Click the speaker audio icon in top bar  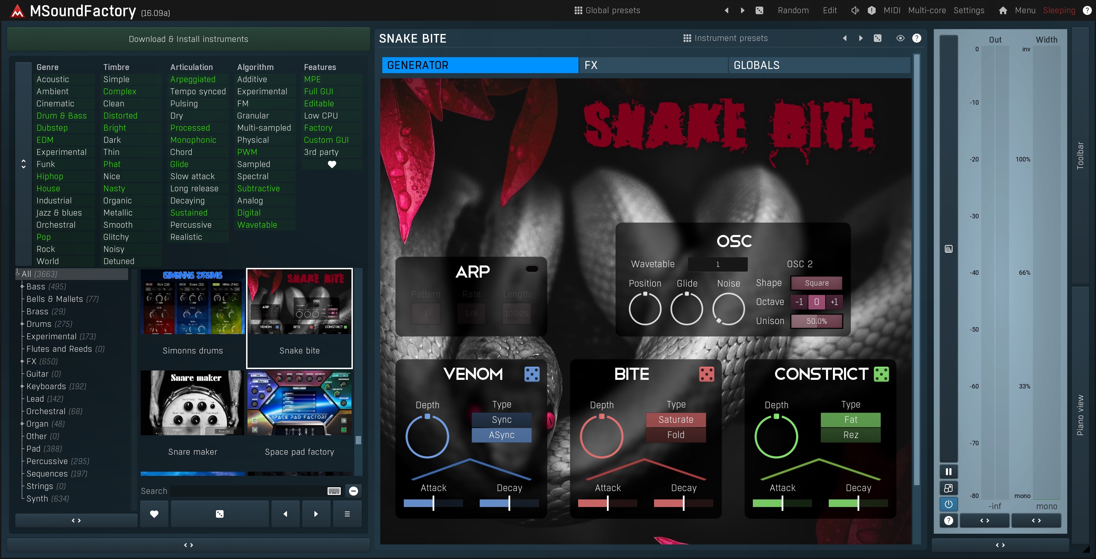tap(855, 10)
